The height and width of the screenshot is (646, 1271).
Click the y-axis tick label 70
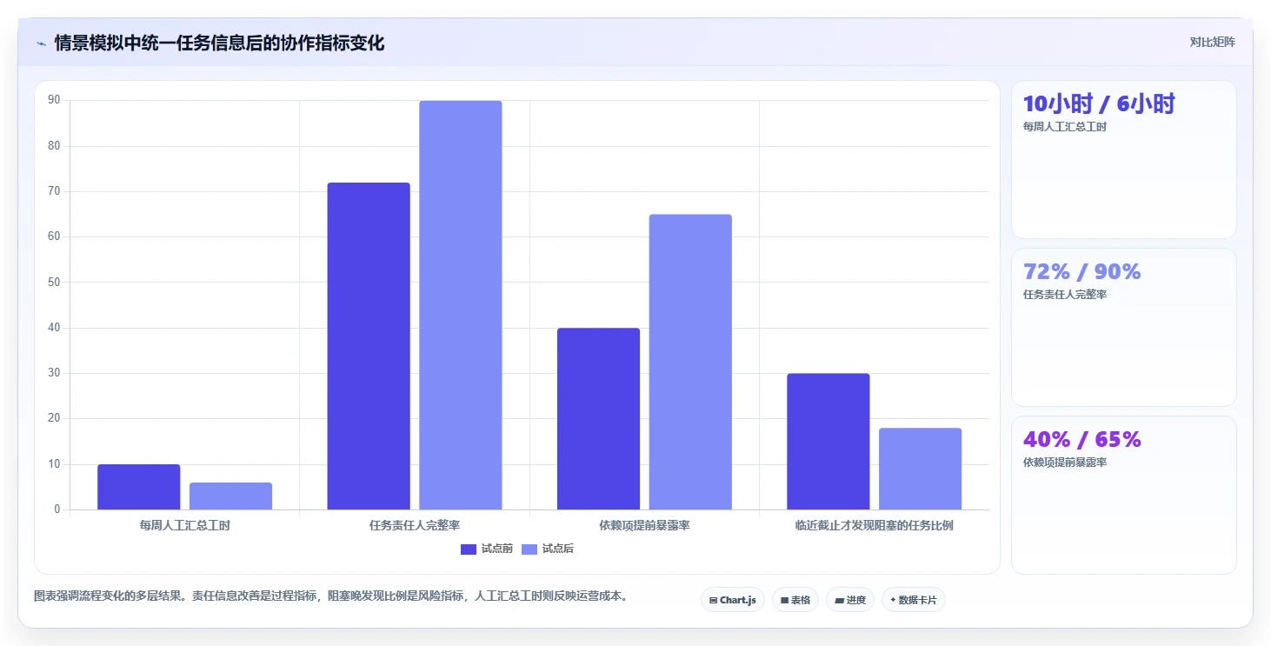pos(54,191)
